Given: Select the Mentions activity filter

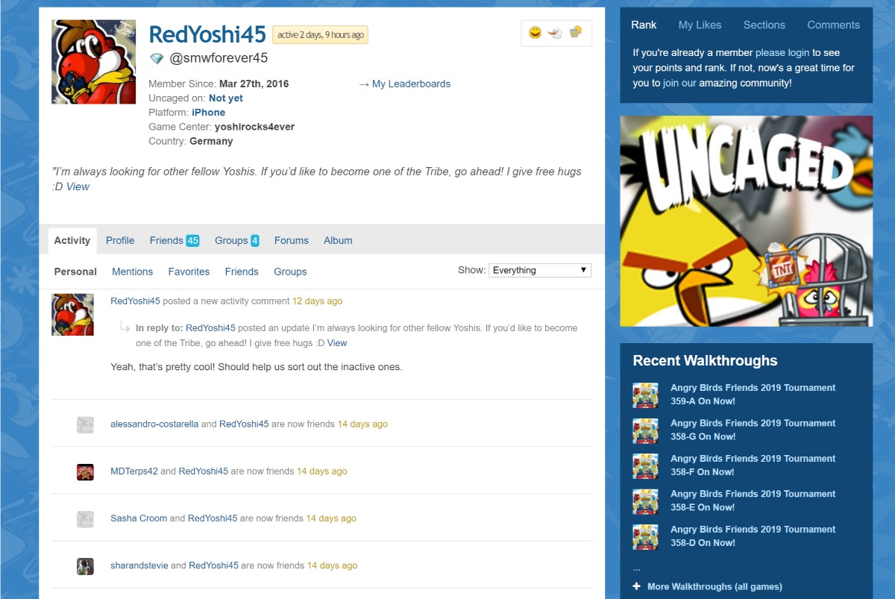Looking at the screenshot, I should (132, 272).
